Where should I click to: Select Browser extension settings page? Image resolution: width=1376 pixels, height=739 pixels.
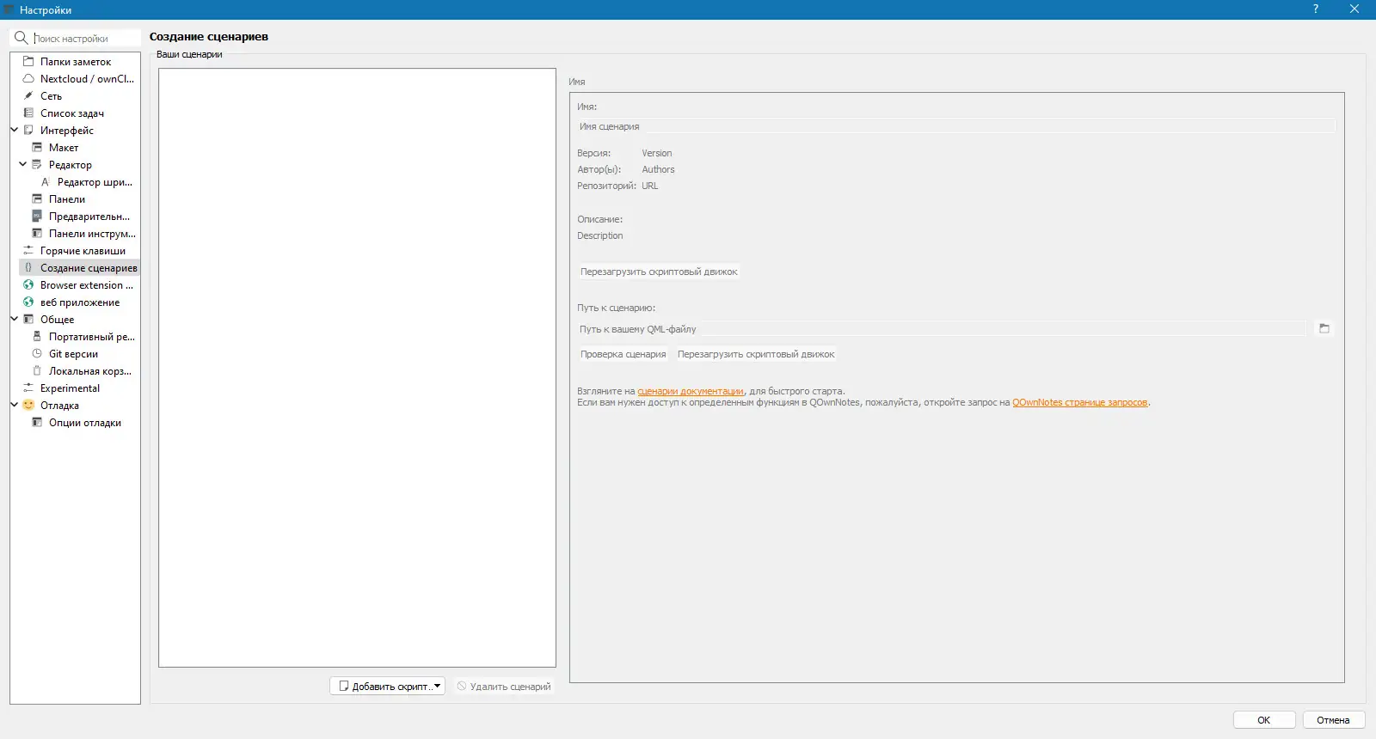coord(86,285)
